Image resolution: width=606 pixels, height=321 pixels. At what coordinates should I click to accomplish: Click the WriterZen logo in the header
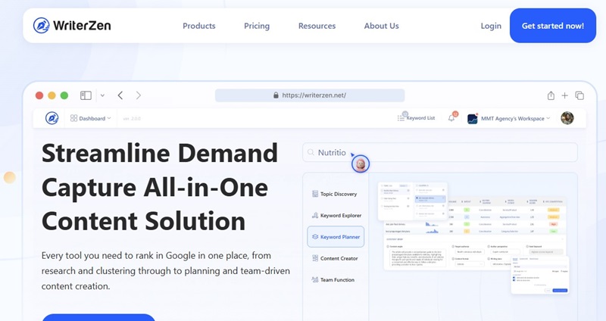[72, 26]
